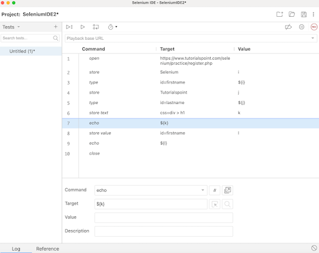Select row 10 close command

[191, 154]
